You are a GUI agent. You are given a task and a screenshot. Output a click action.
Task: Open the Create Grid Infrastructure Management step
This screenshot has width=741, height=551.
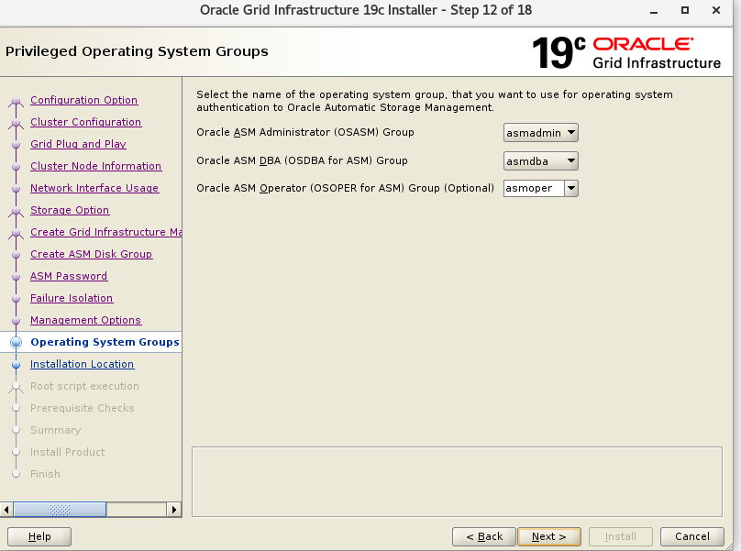[105, 232]
